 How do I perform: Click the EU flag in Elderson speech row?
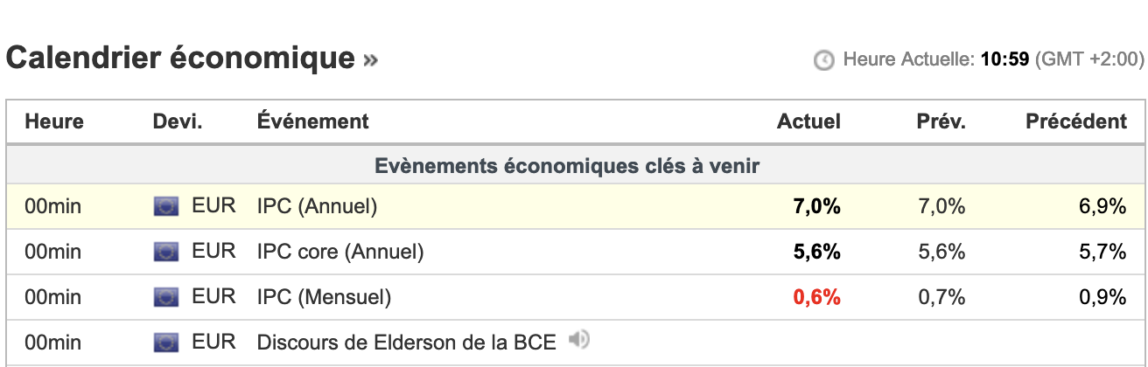(165, 343)
